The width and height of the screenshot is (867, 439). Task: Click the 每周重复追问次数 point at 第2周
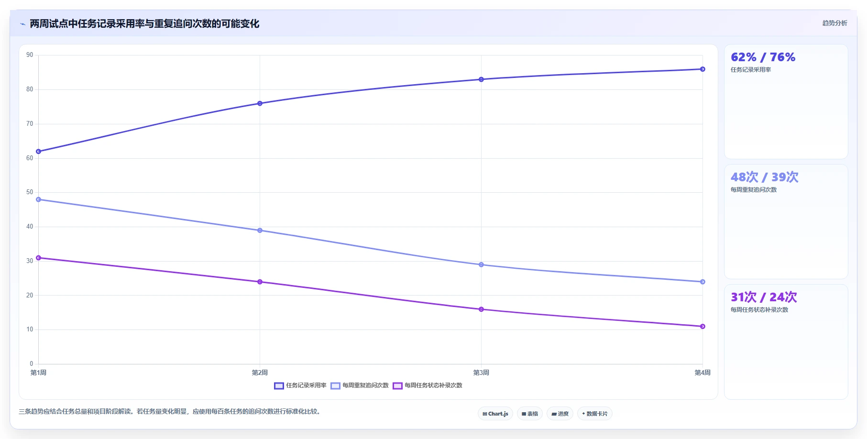click(x=260, y=230)
